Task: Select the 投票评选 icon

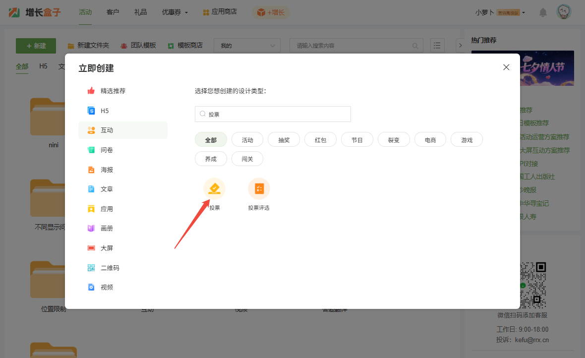Action: tap(259, 189)
